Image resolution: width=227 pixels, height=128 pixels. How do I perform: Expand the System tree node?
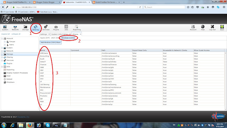click(x=2, y=48)
